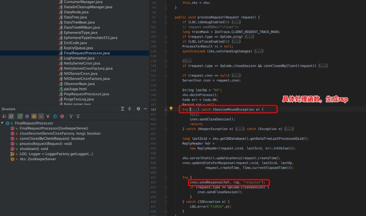The width and height of the screenshot is (366, 216).
Task: Toggle Show Fields filter in Structure toolbar
Action: (x=34, y=116)
